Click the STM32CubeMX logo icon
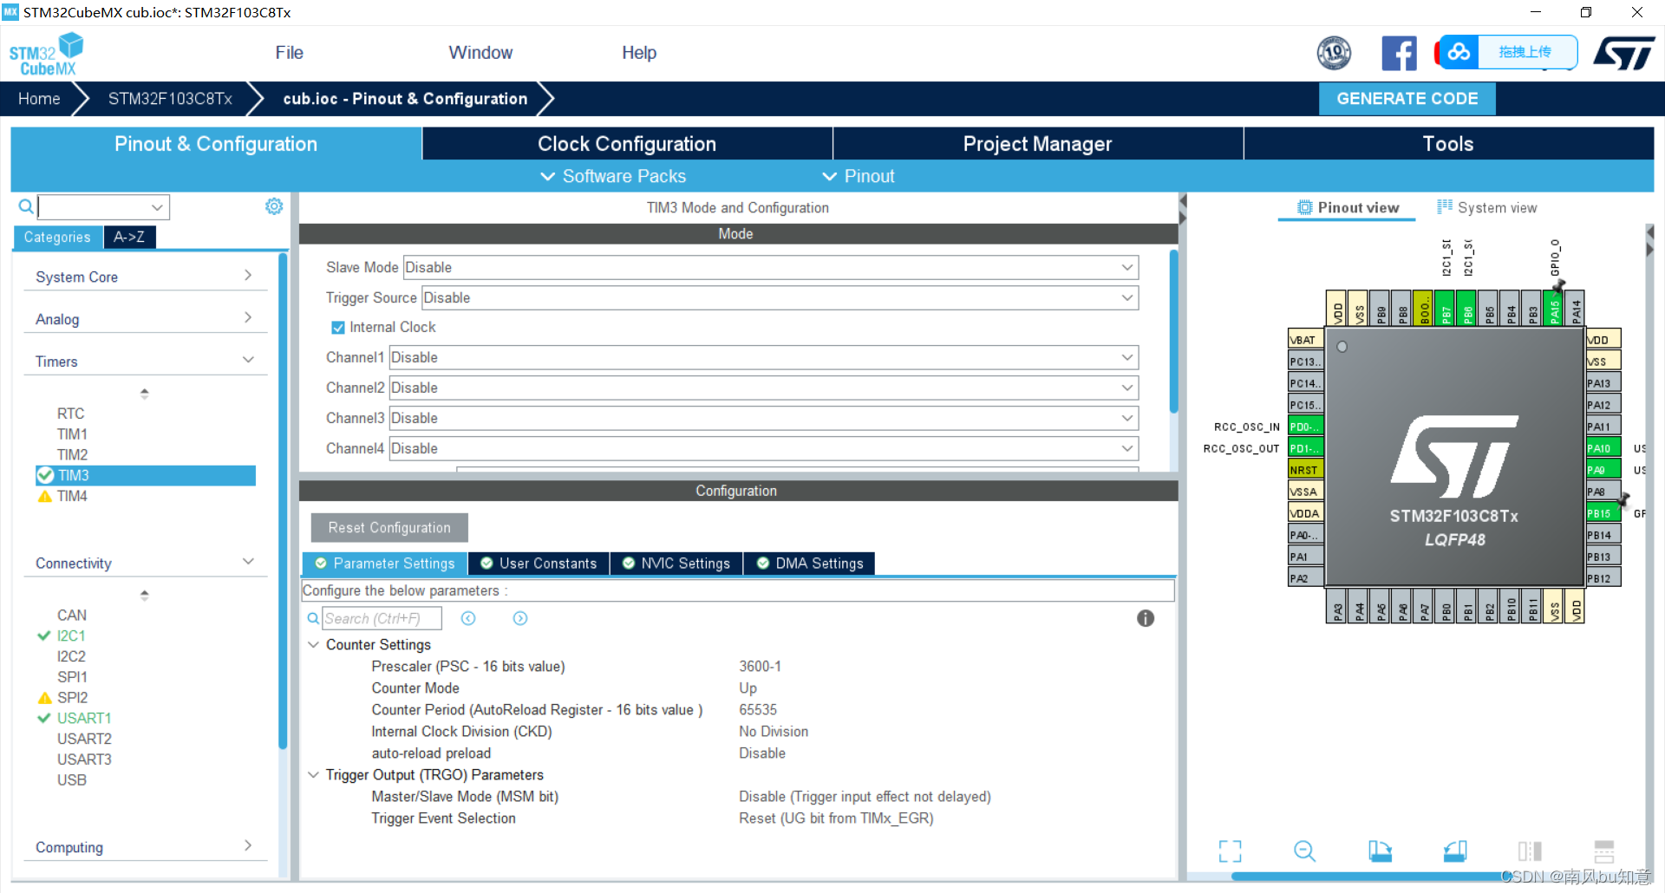 click(46, 54)
